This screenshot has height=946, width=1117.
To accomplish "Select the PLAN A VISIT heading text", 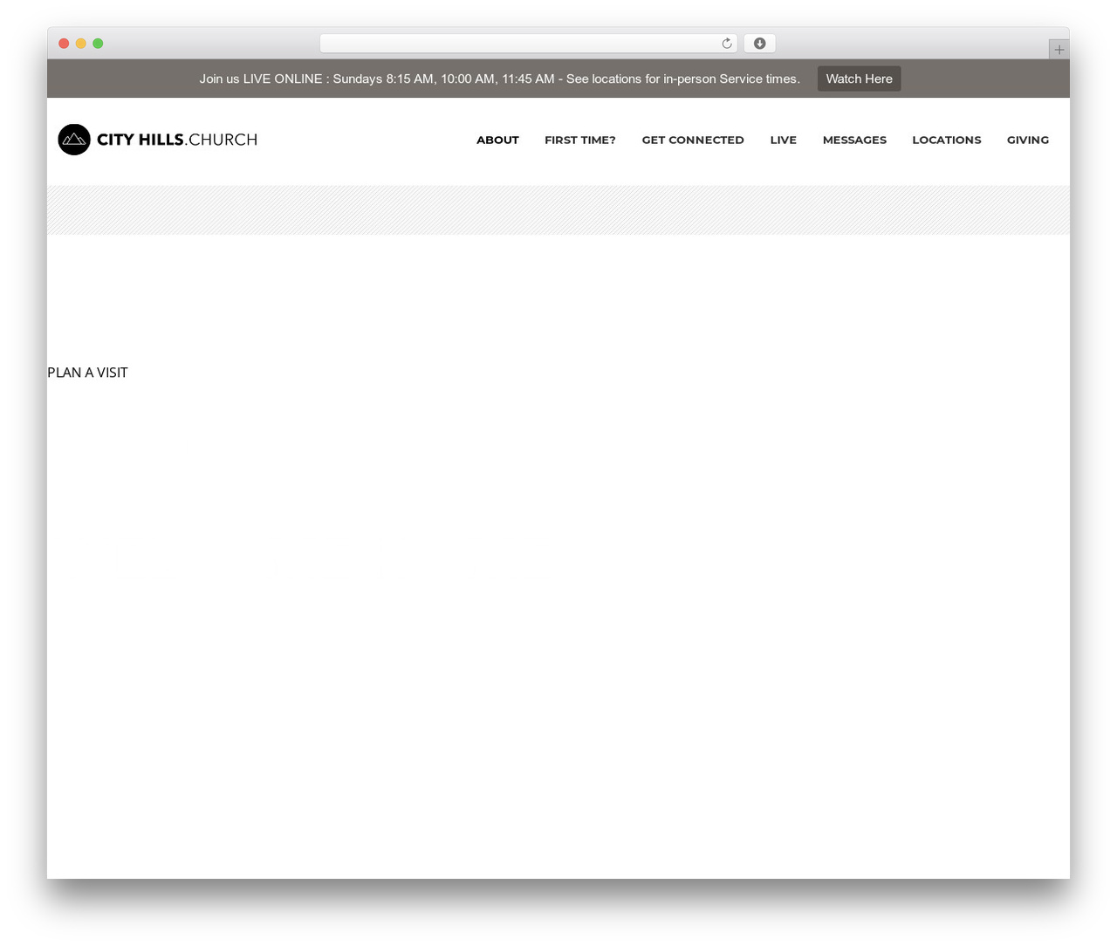I will pyautogui.click(x=87, y=373).
